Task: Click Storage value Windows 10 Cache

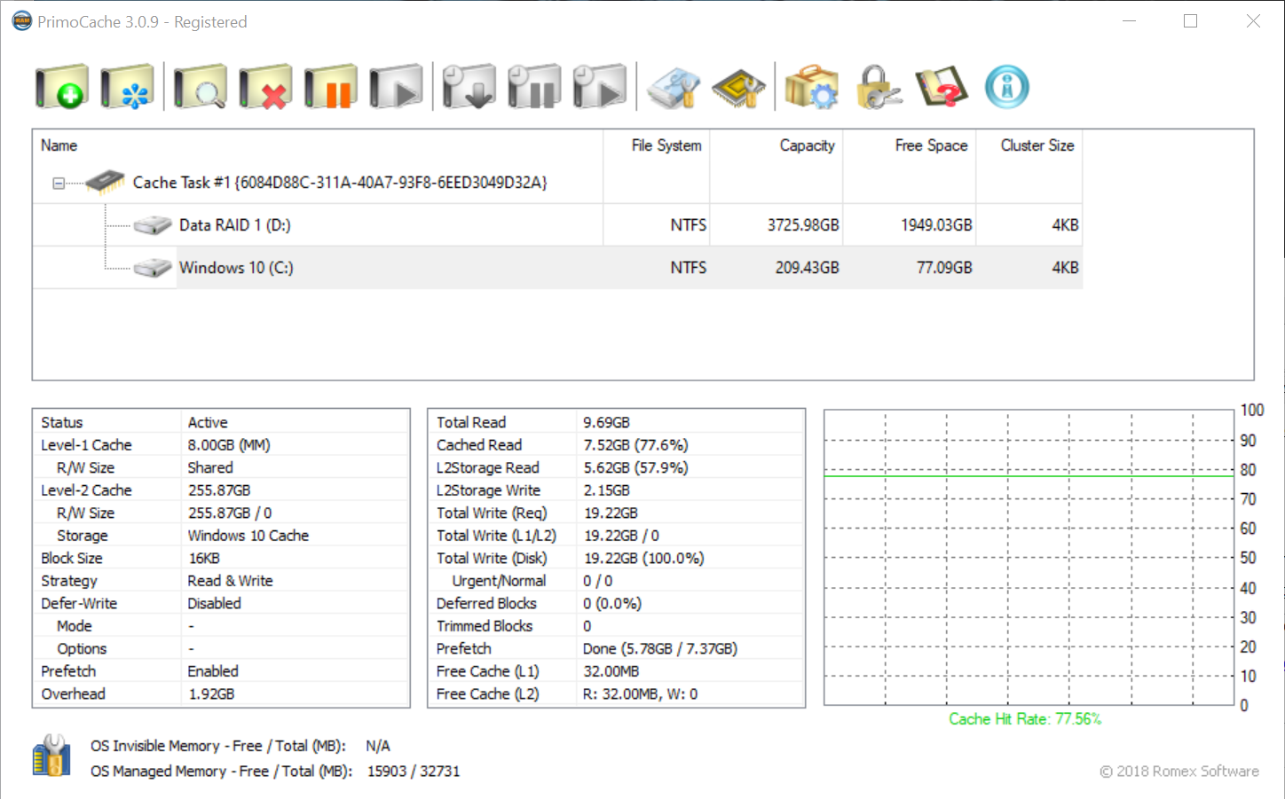Action: pos(248,536)
